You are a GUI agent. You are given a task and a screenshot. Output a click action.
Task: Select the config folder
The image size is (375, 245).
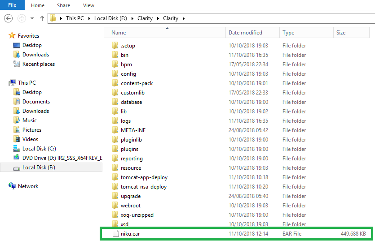coord(128,74)
